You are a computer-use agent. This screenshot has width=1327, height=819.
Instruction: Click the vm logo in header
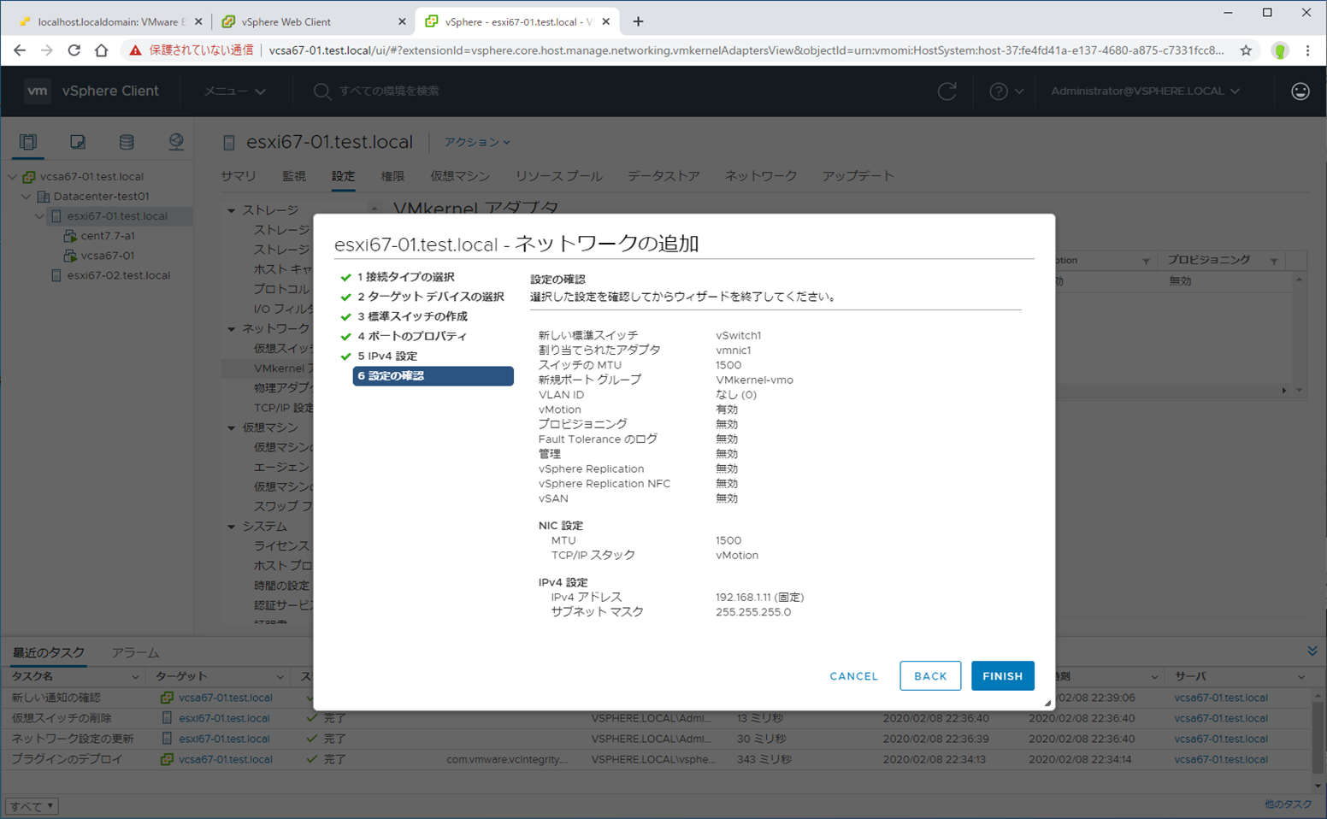(37, 91)
